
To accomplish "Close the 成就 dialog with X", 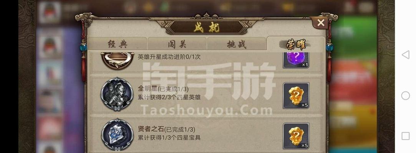I will (x=320, y=23).
